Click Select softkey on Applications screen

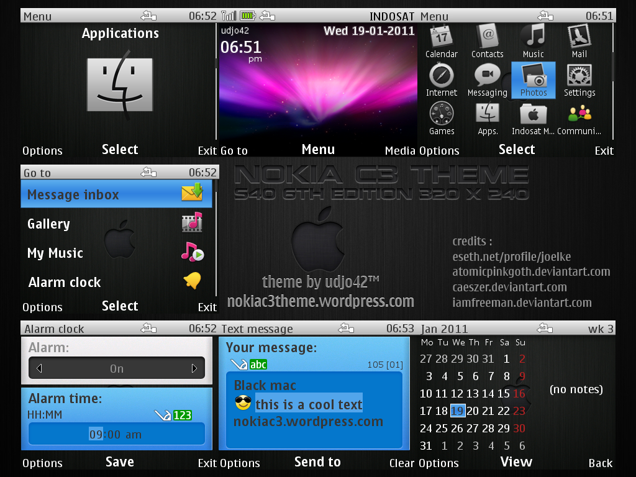[x=120, y=150]
